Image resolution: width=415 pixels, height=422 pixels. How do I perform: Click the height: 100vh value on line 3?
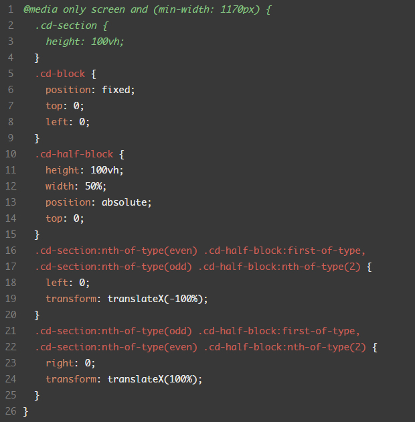pyautogui.click(x=85, y=42)
